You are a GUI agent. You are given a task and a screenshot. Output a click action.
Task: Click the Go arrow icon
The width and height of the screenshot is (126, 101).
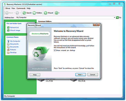[117, 18]
